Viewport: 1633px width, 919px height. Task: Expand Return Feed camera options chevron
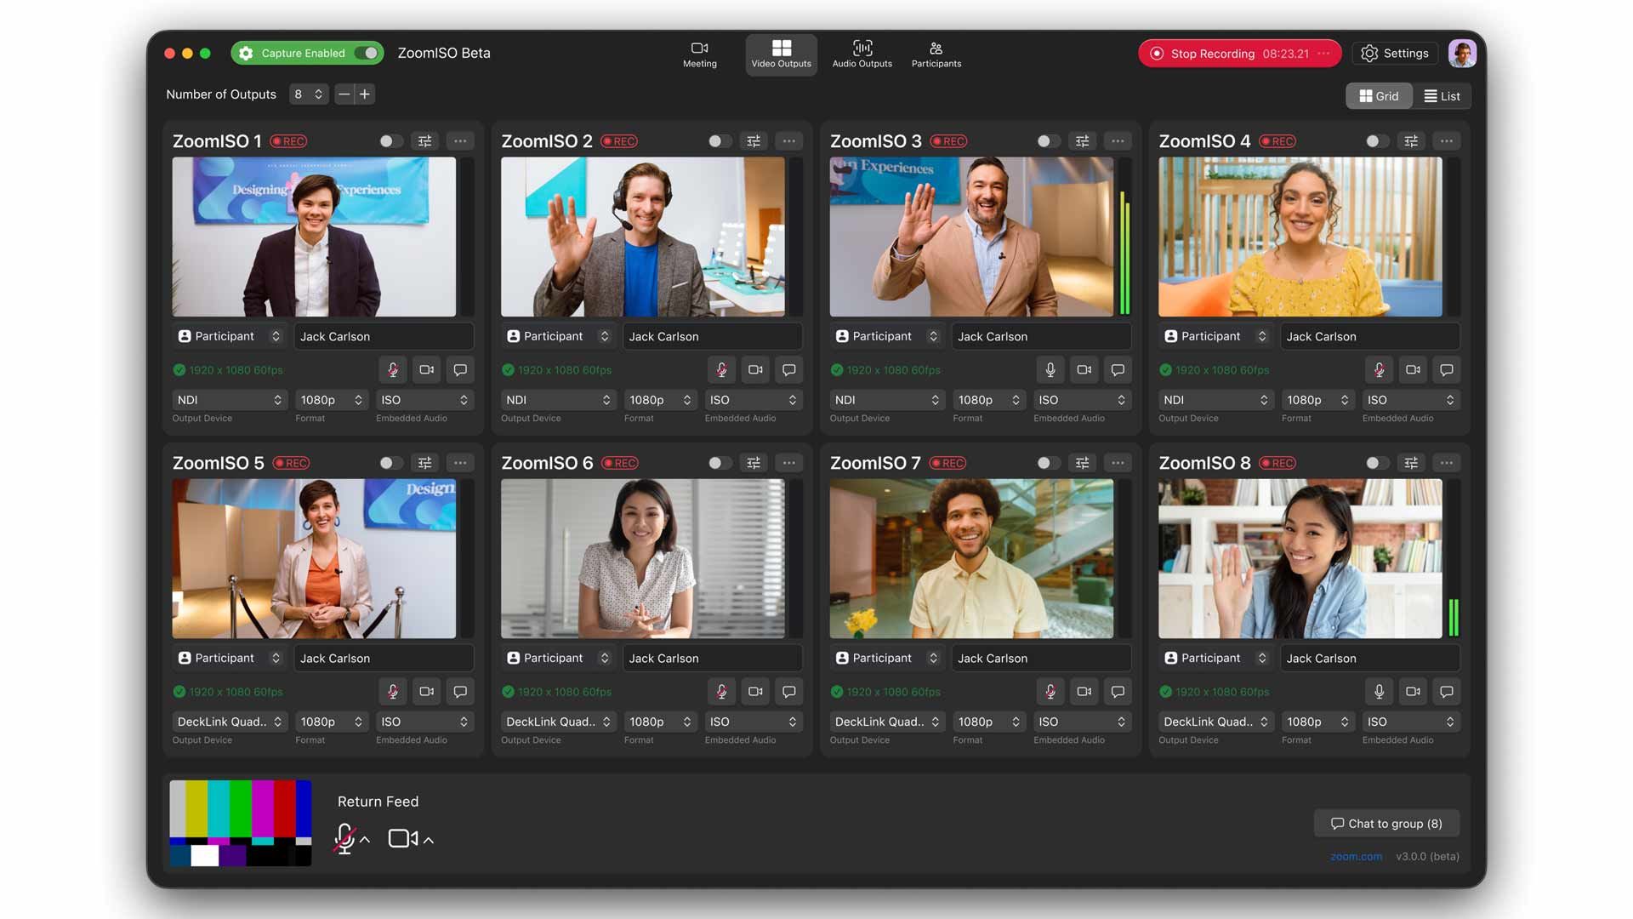point(429,840)
